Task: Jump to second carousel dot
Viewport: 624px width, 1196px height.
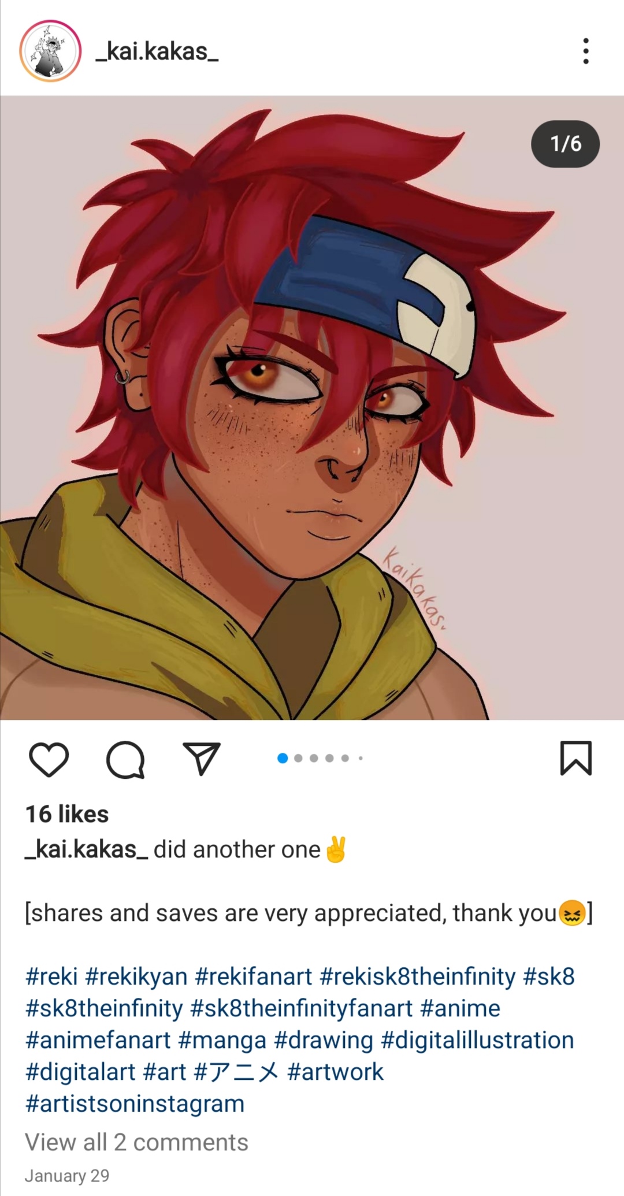Action: [x=298, y=758]
